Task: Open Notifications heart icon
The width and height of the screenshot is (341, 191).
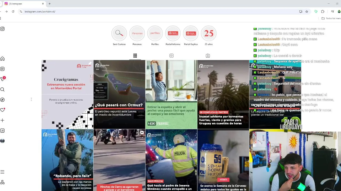Action: pos(3,110)
